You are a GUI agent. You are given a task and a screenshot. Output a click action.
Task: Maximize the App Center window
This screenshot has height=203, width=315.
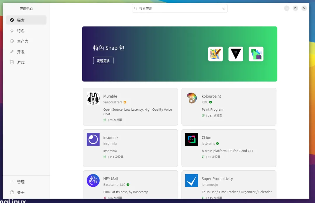pos(295,8)
